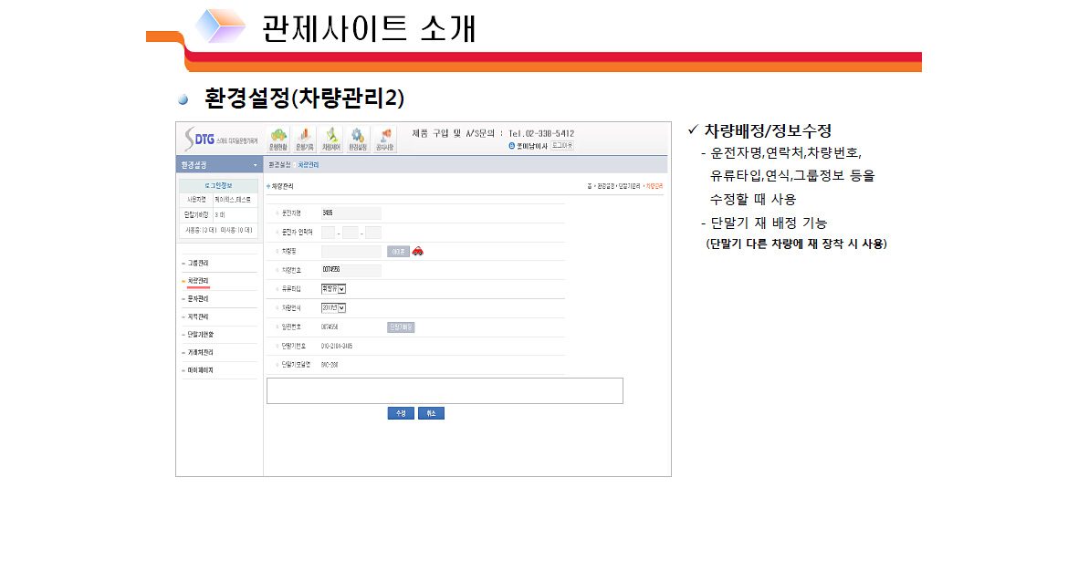Image resolution: width=1068 pixels, height=581 pixels.
Task: Click the 수정 save button
Action: point(401,413)
